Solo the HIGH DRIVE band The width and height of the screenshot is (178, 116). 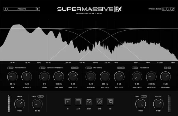click(x=166, y=68)
